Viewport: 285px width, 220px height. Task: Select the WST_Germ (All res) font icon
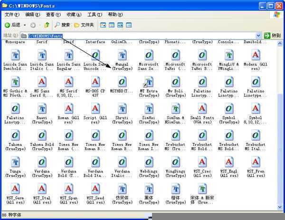click(16, 189)
